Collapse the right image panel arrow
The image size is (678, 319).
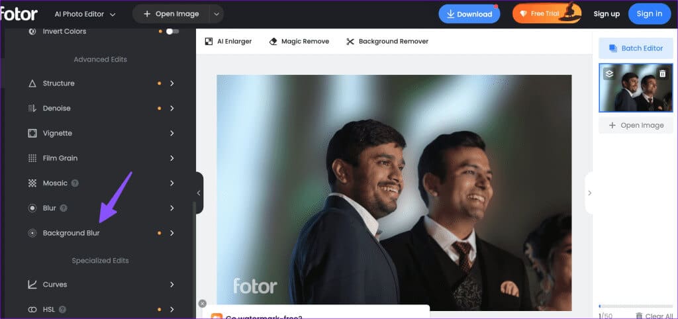click(589, 193)
